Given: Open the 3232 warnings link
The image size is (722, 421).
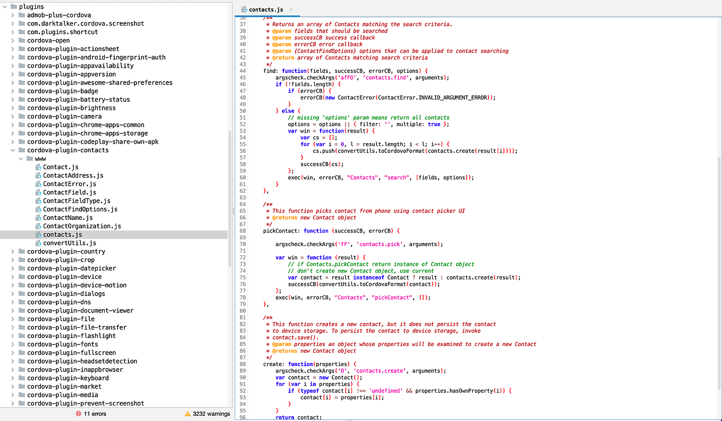Looking at the screenshot, I should (x=212, y=414).
